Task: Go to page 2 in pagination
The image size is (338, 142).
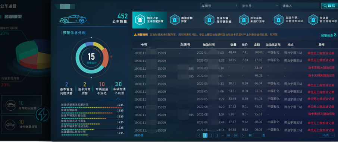Action: point(211,135)
